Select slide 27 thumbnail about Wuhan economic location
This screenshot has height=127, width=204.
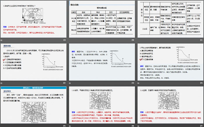pos(170,105)
